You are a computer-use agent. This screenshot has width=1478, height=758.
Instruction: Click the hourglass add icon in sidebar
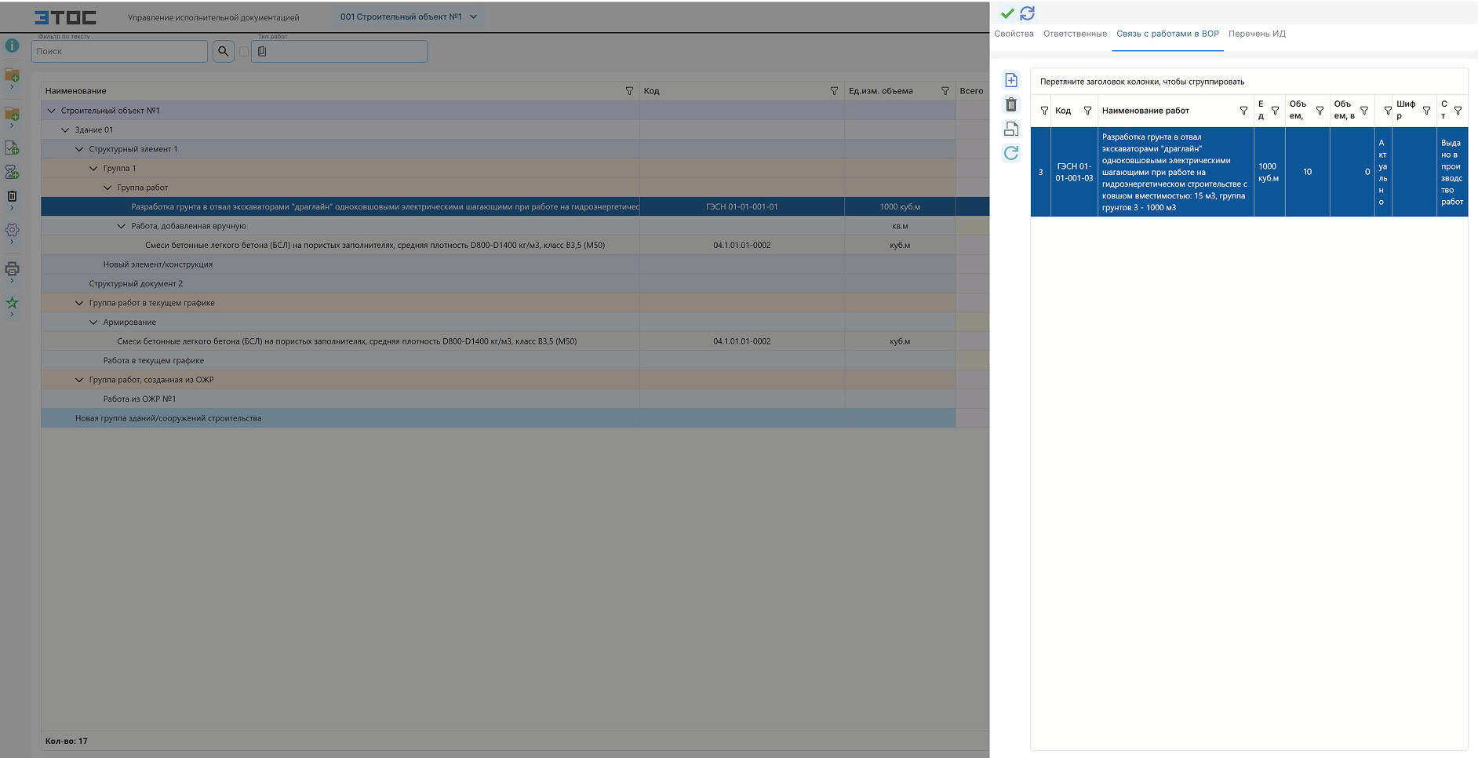[12, 172]
